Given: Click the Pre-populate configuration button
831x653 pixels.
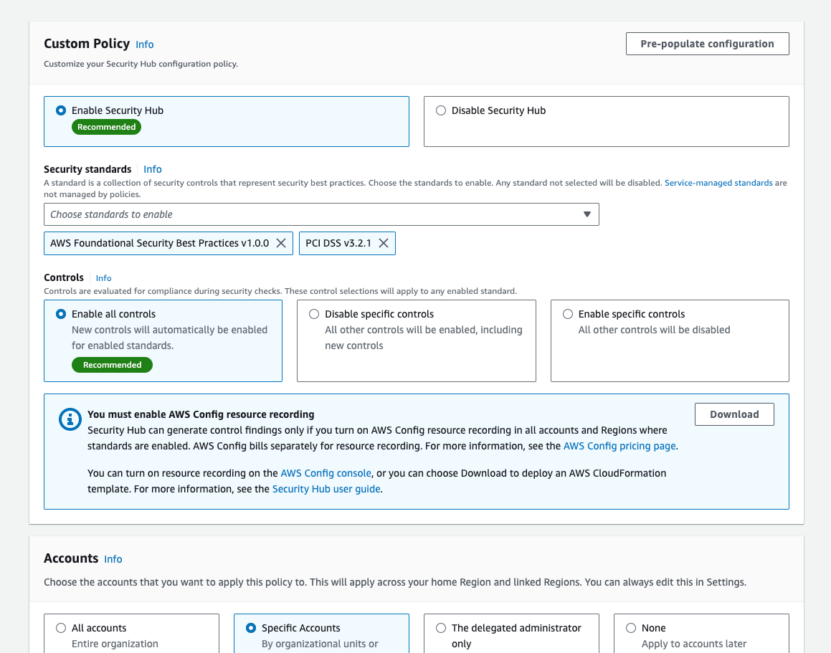Looking at the screenshot, I should (x=707, y=43).
